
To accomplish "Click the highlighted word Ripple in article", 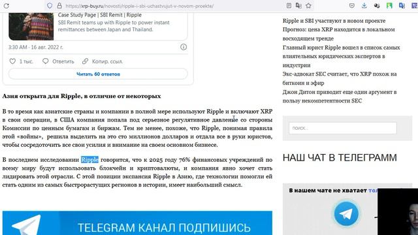I will [90, 159].
